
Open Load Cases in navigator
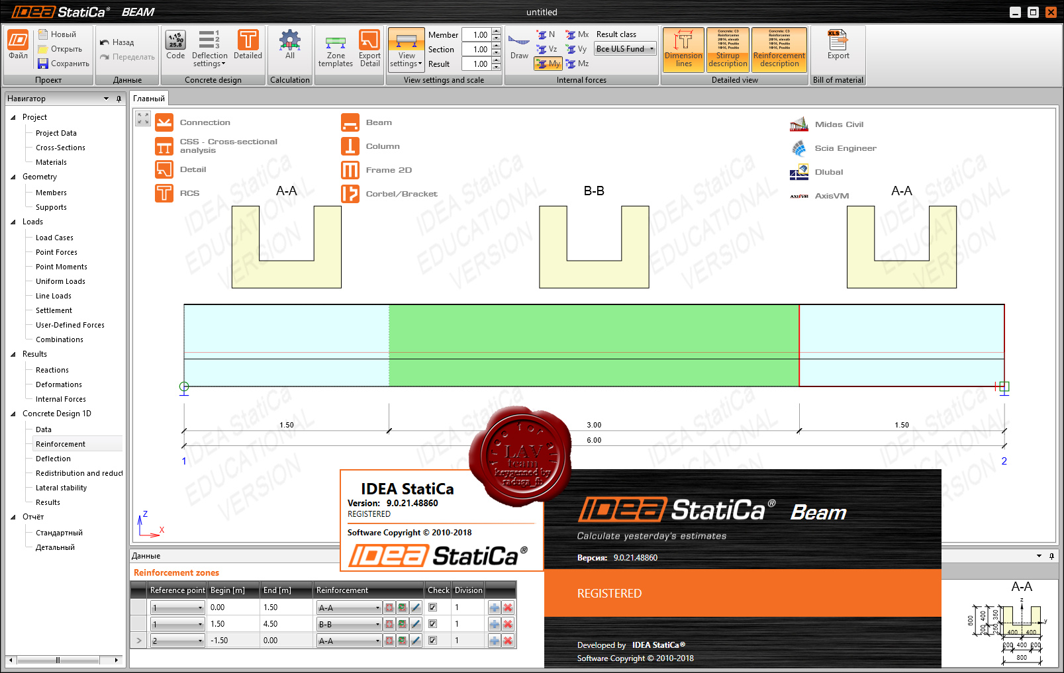[x=54, y=238]
